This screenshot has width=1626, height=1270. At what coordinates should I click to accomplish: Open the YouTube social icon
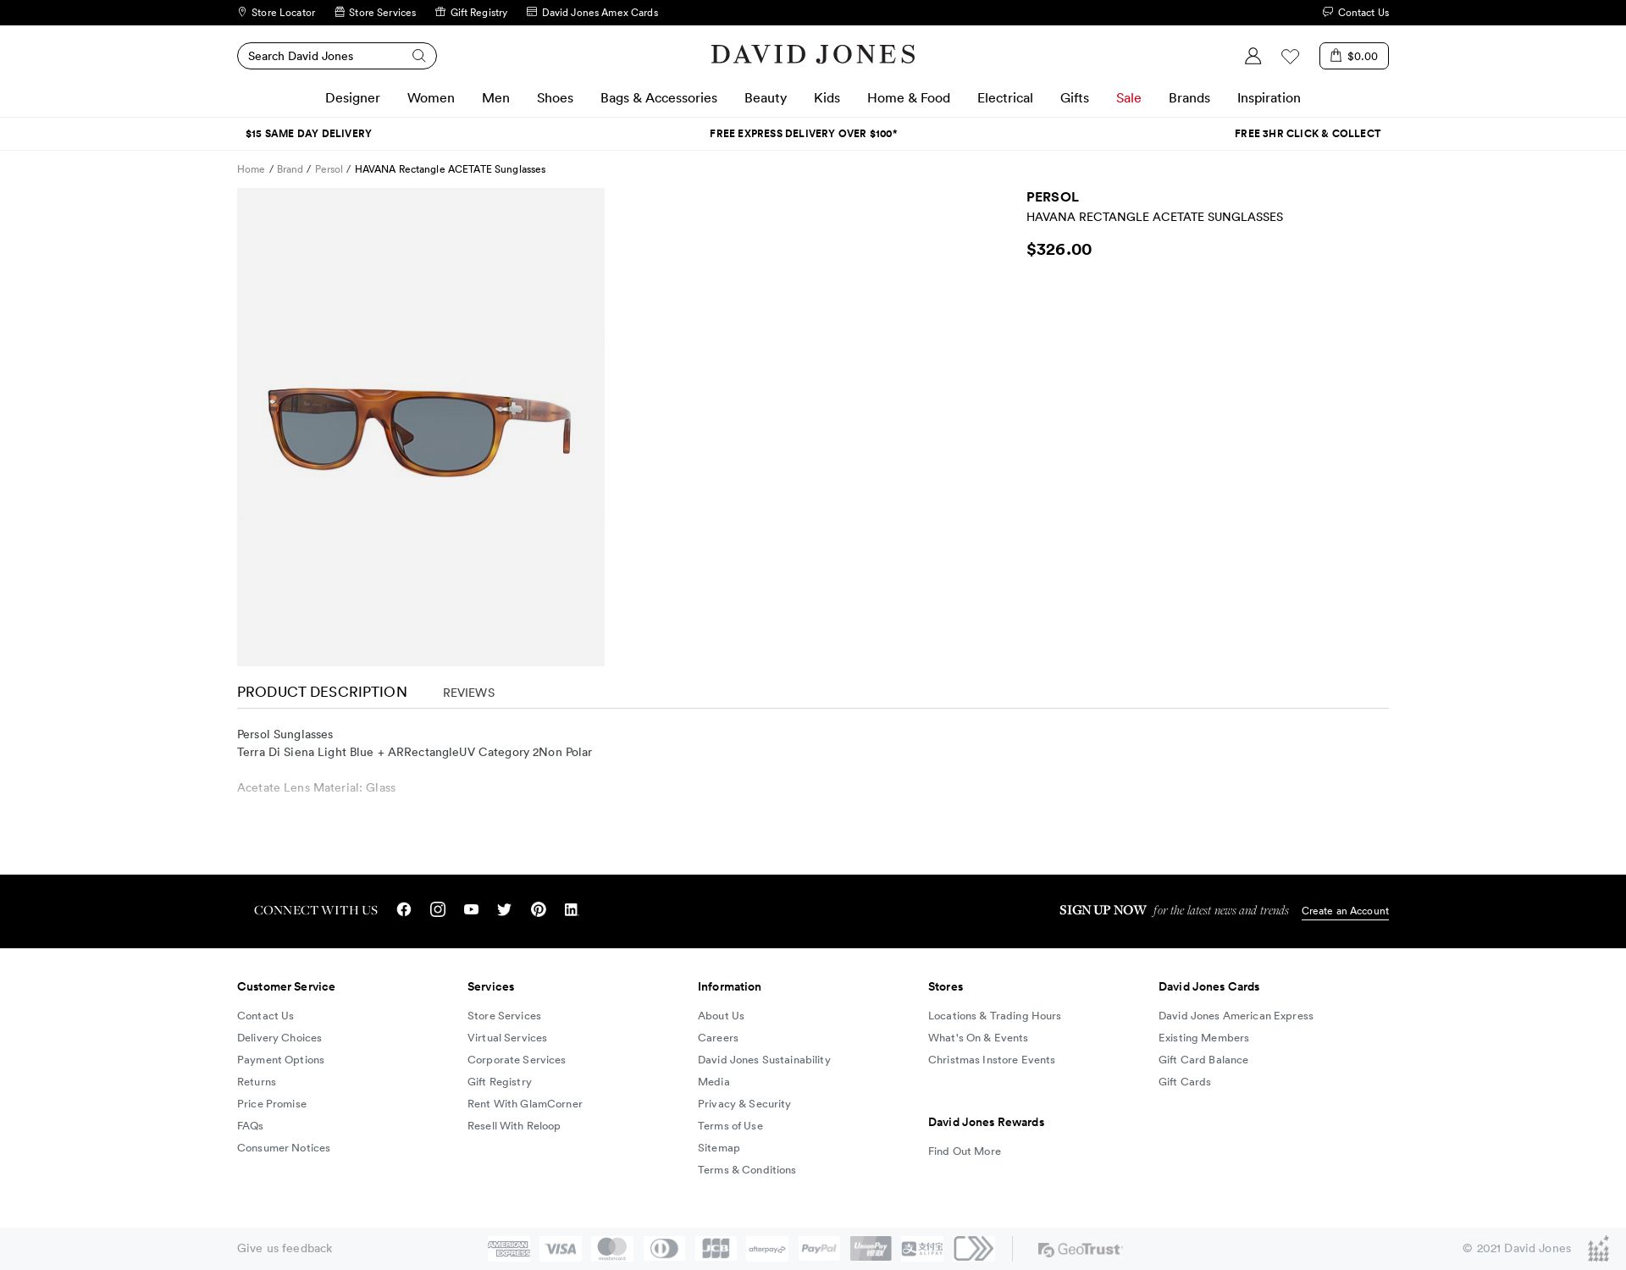tap(471, 909)
